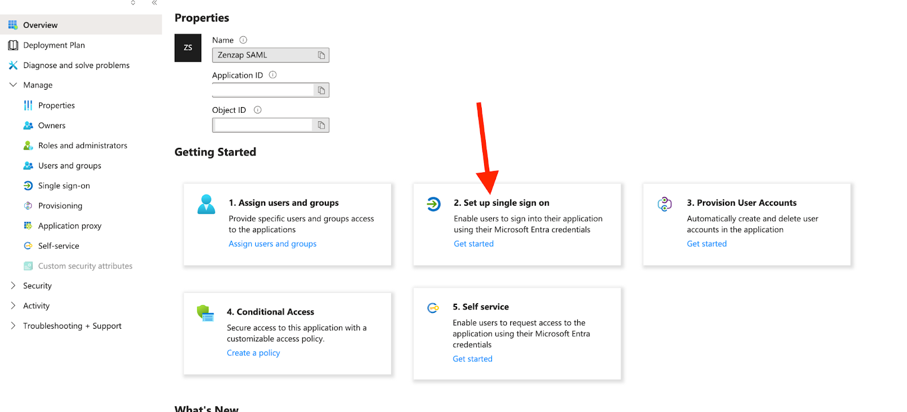Collapse the Manage section

(13, 84)
